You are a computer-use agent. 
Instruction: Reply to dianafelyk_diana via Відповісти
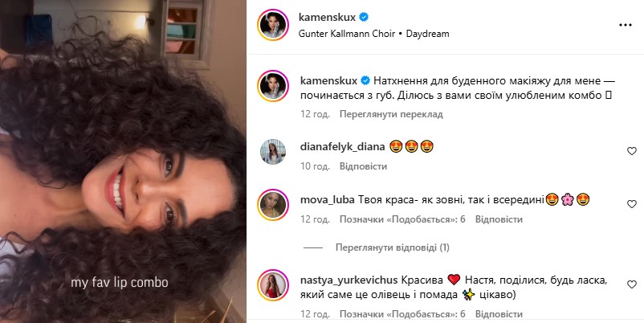tap(363, 166)
